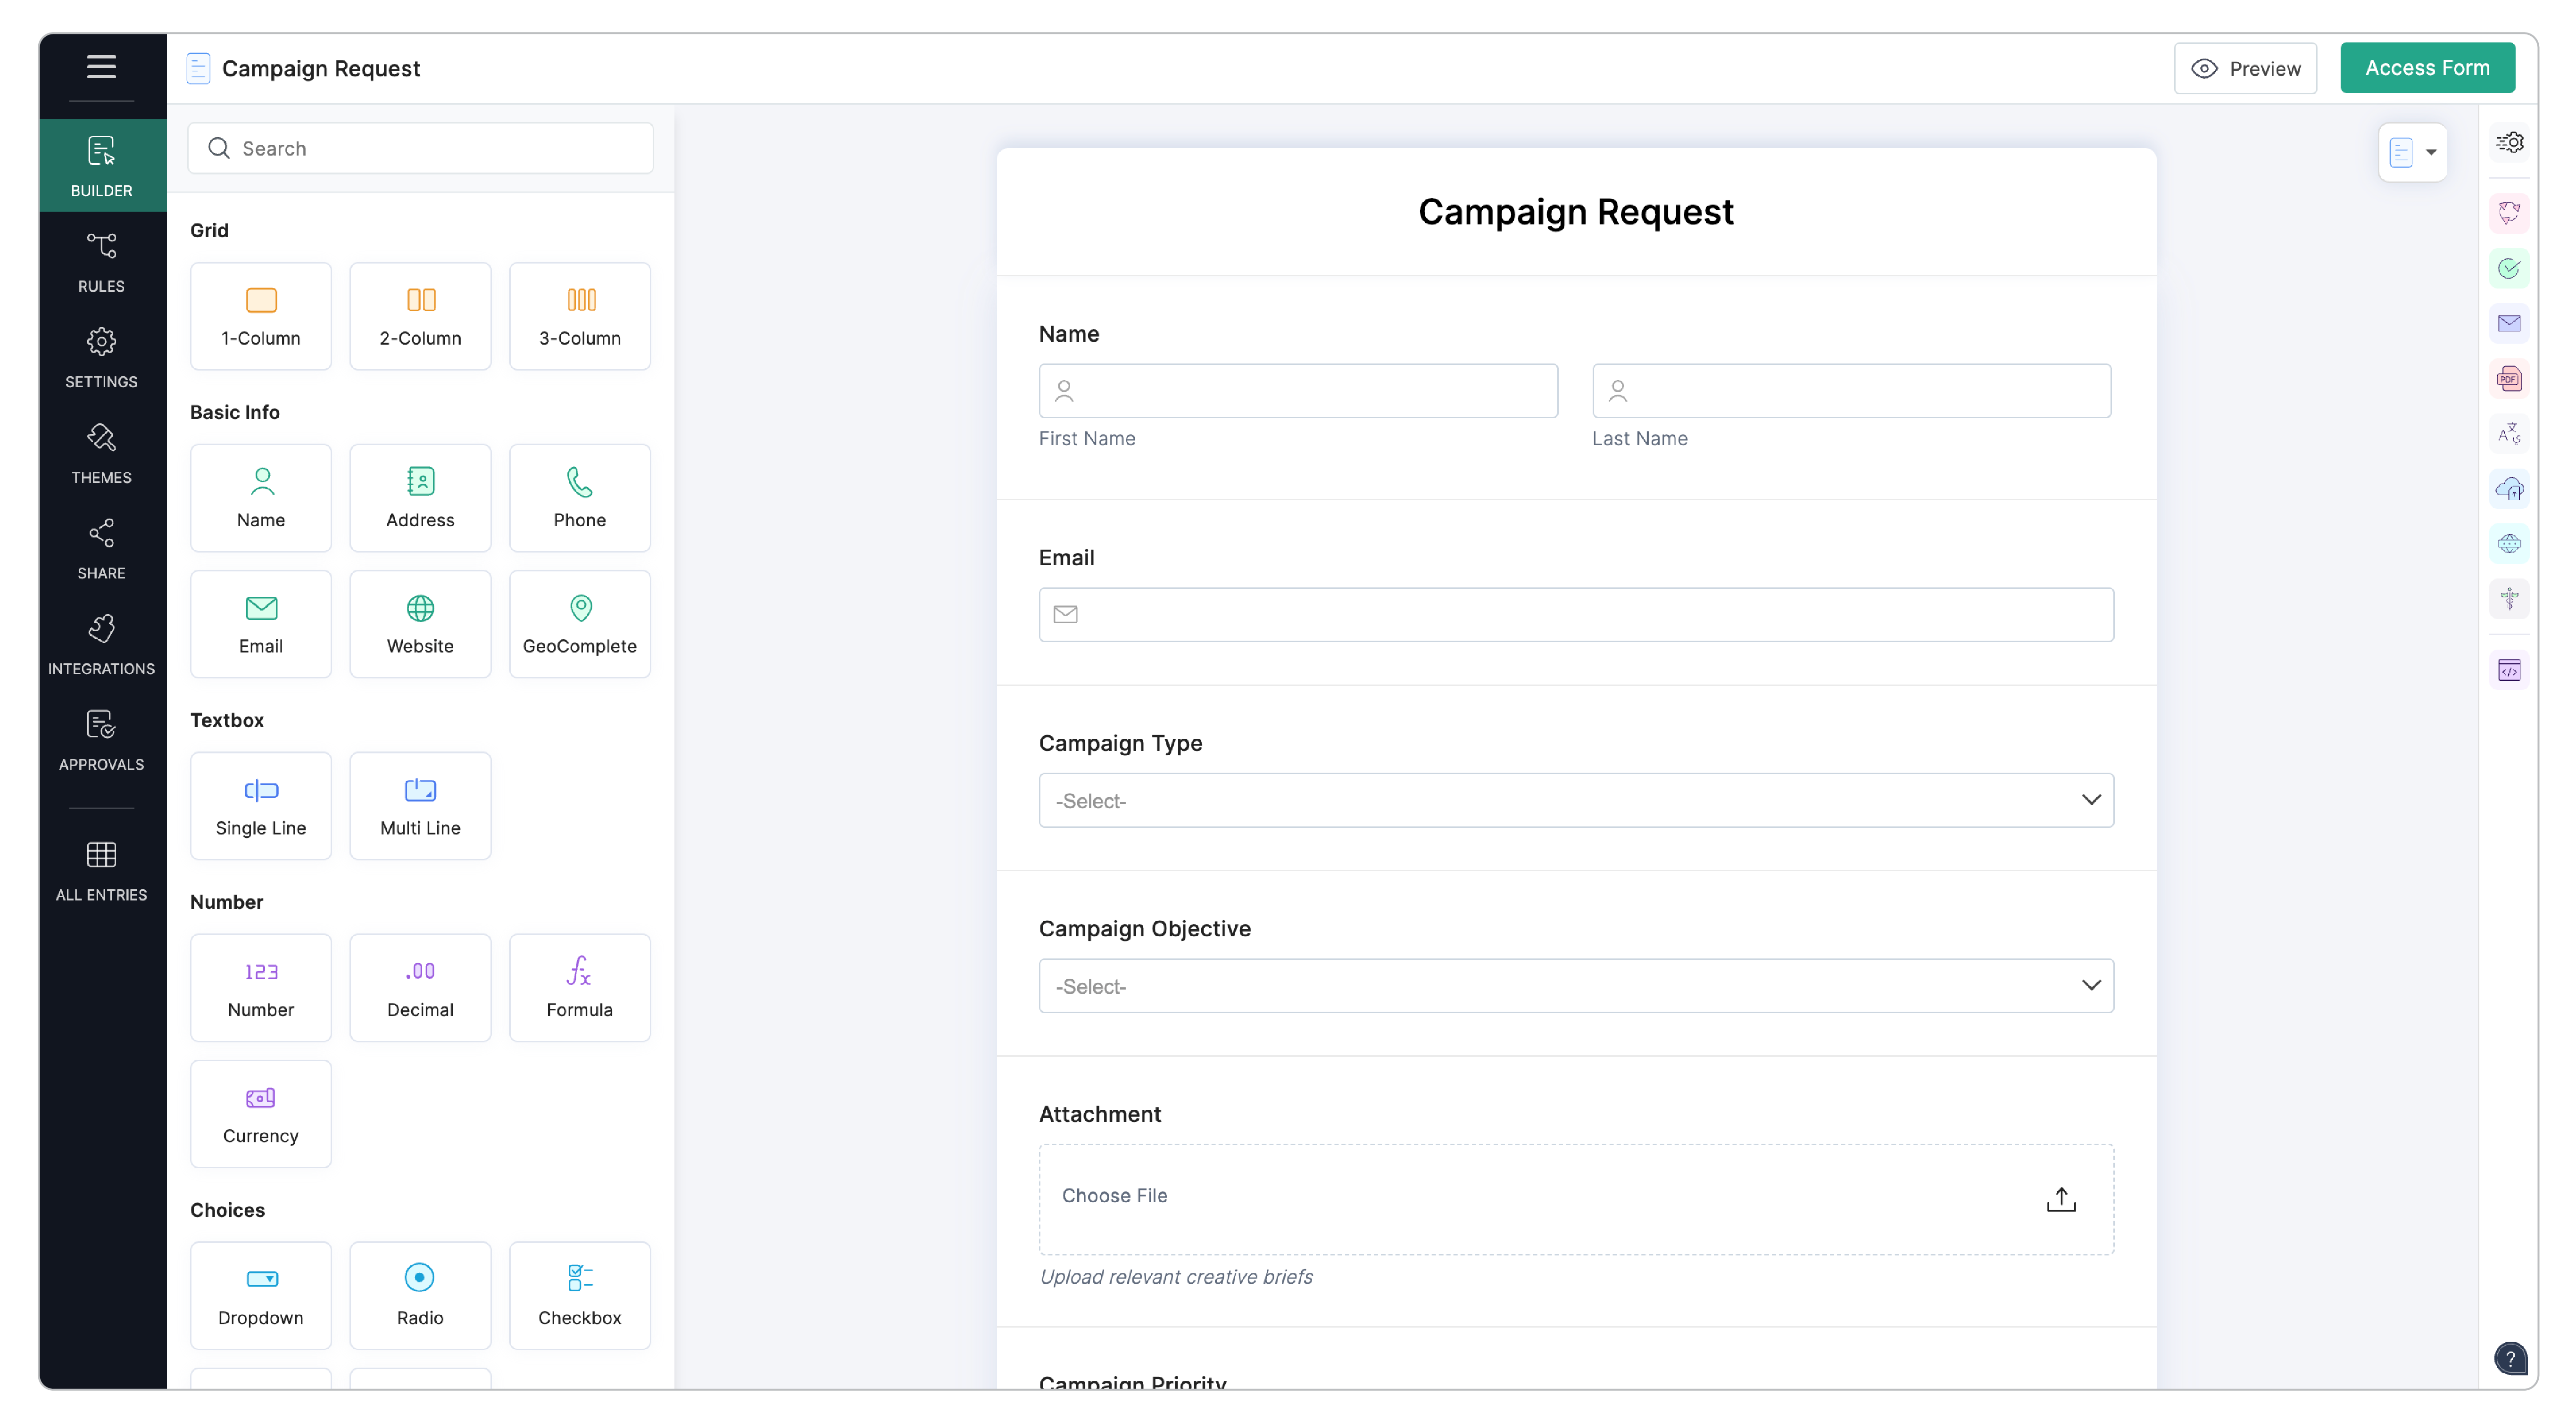Screen dimensions: 2576x1428
Task: Add a Checkbox field
Action: point(579,1295)
